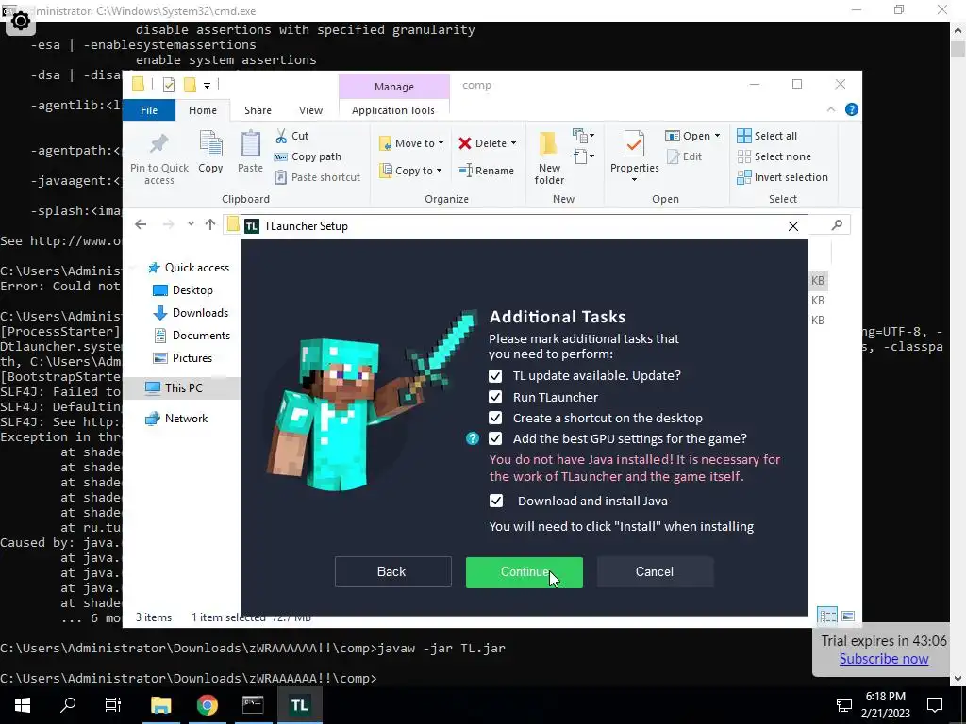Open the Windows Start menu

click(23, 705)
